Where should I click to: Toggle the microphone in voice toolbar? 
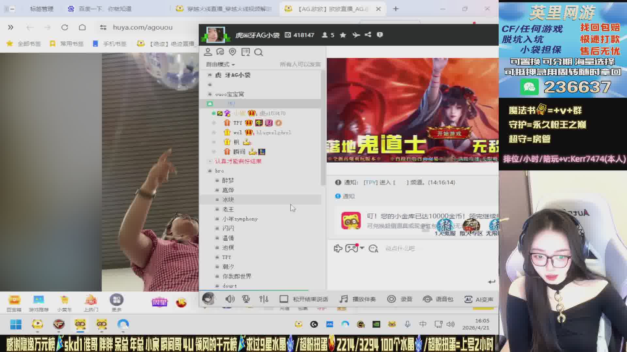[246, 299]
